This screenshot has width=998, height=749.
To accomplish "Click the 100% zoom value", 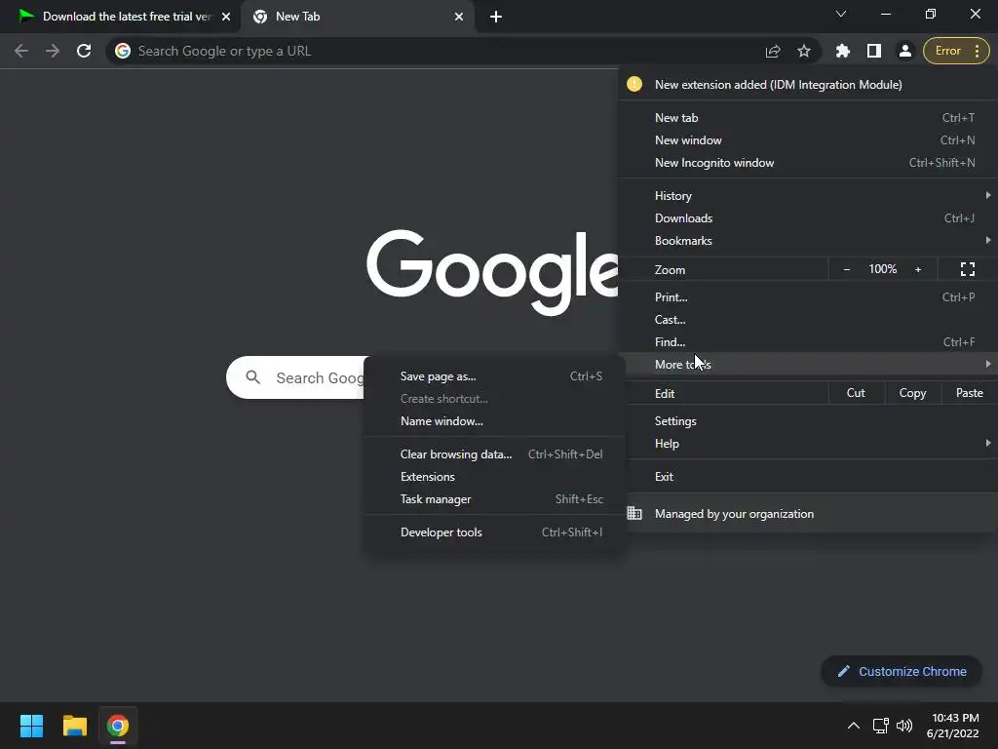I will pos(882,269).
